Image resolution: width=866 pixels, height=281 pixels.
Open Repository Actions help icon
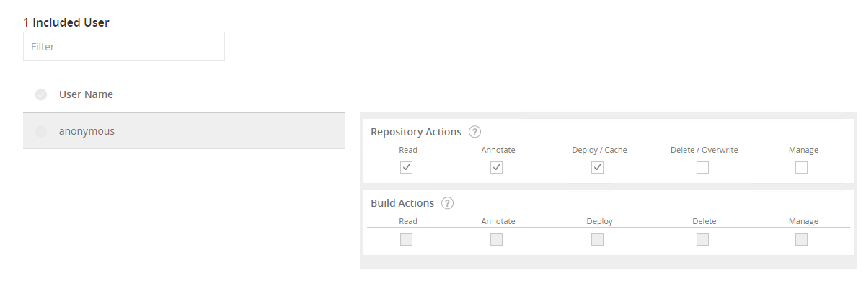tap(474, 132)
